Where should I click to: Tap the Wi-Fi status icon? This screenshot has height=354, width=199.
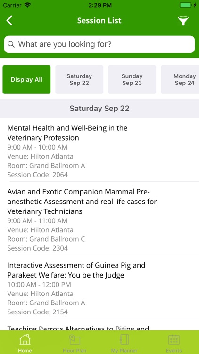point(27,5)
